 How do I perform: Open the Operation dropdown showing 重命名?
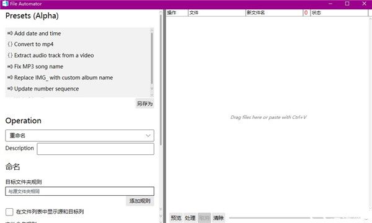point(80,136)
